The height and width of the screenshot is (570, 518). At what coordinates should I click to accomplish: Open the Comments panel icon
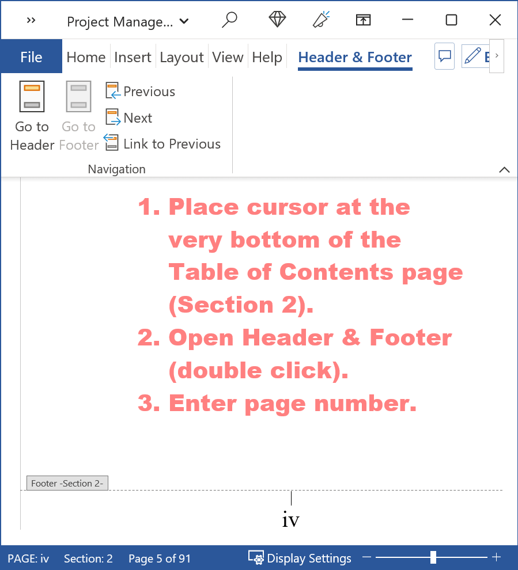pyautogui.click(x=444, y=56)
